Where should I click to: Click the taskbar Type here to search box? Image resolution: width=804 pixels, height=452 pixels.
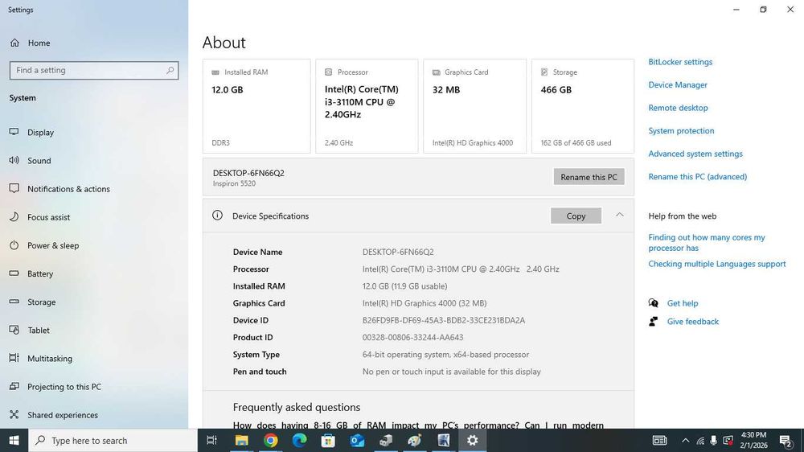click(113, 440)
